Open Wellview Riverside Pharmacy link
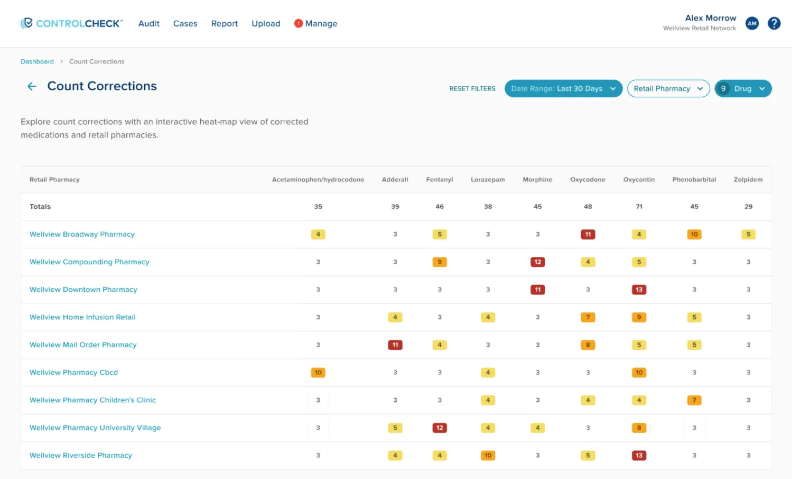Viewport: 792px width, 479px height. tap(81, 455)
